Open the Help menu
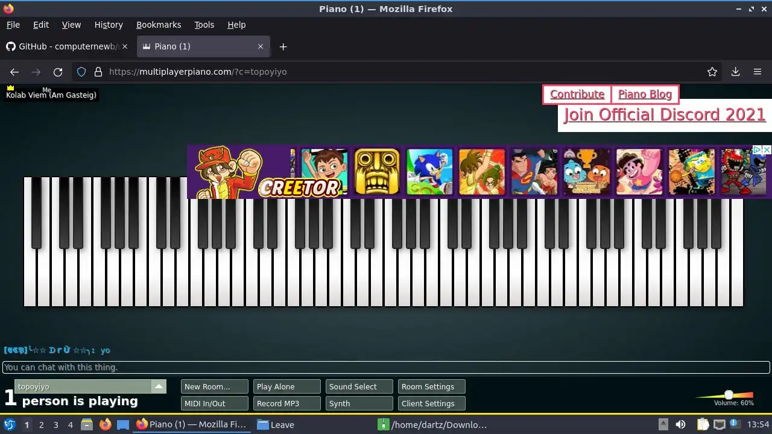 tap(236, 25)
